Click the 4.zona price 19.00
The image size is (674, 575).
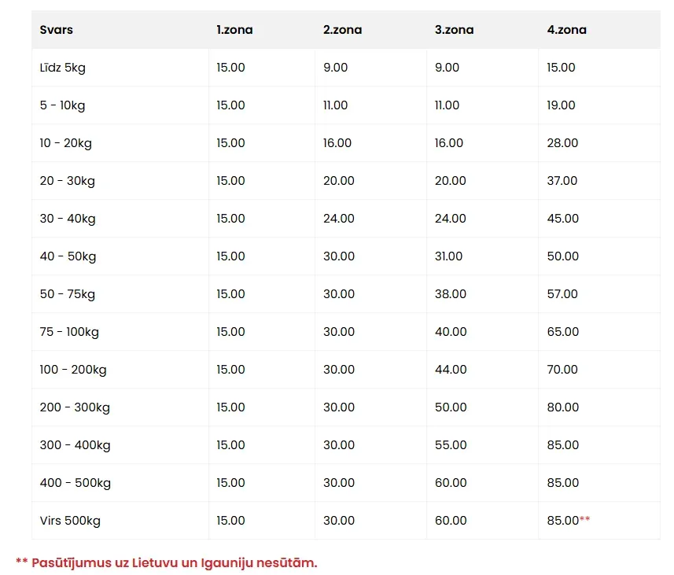point(562,105)
